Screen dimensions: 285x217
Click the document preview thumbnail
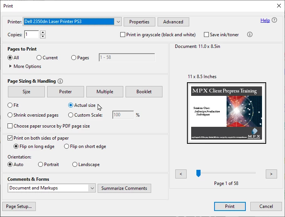pos(227,113)
